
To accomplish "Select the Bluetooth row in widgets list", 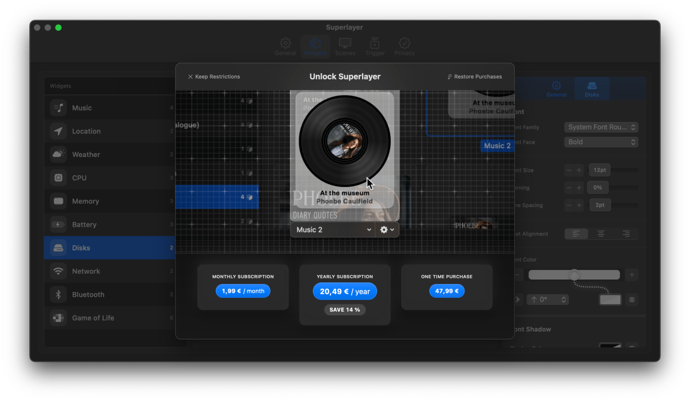I will [109, 294].
